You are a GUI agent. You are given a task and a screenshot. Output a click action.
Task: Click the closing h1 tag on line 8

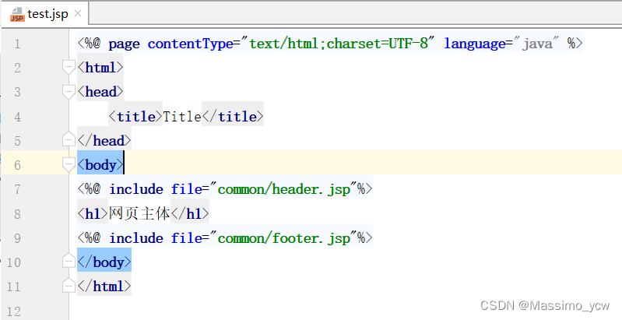[190, 214]
